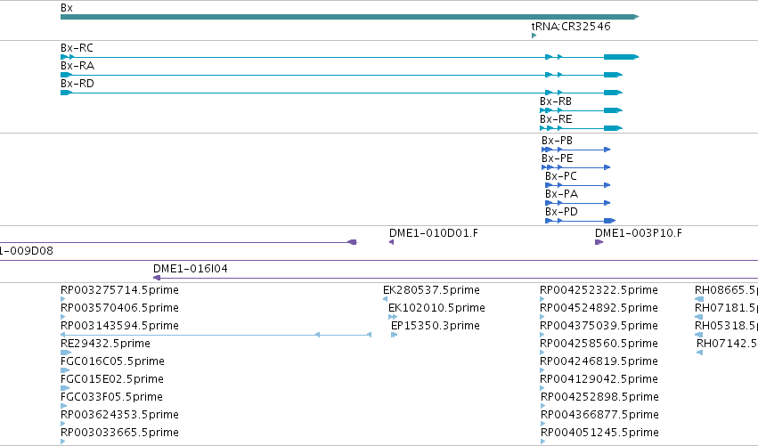Click the Bx-PE protein label
The height and width of the screenshot is (446, 758).
click(557, 158)
